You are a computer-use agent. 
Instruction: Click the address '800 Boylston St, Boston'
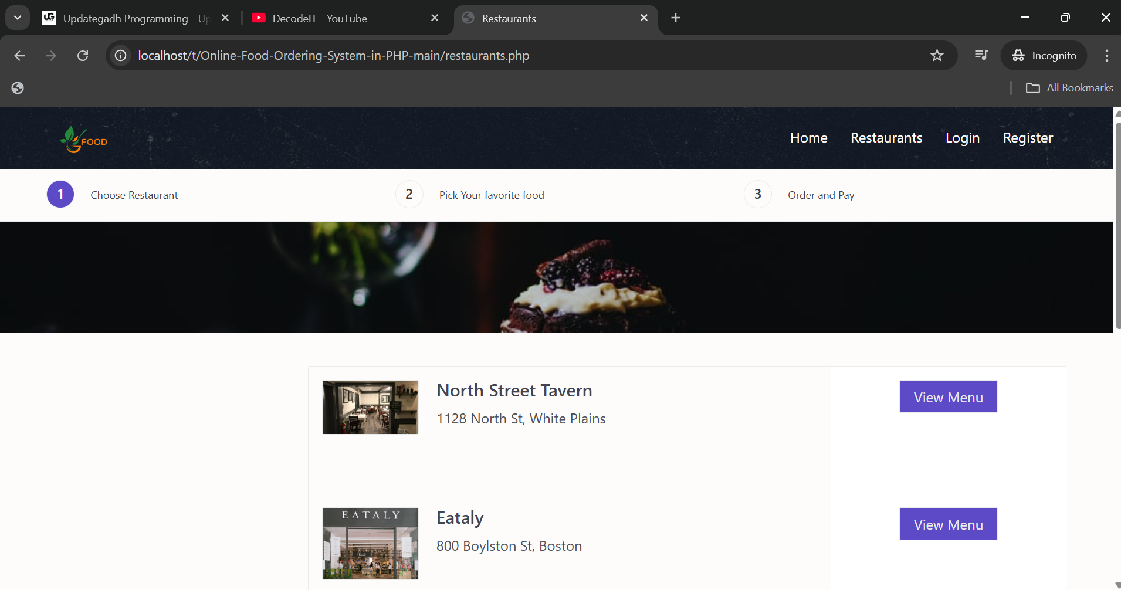pos(509,546)
